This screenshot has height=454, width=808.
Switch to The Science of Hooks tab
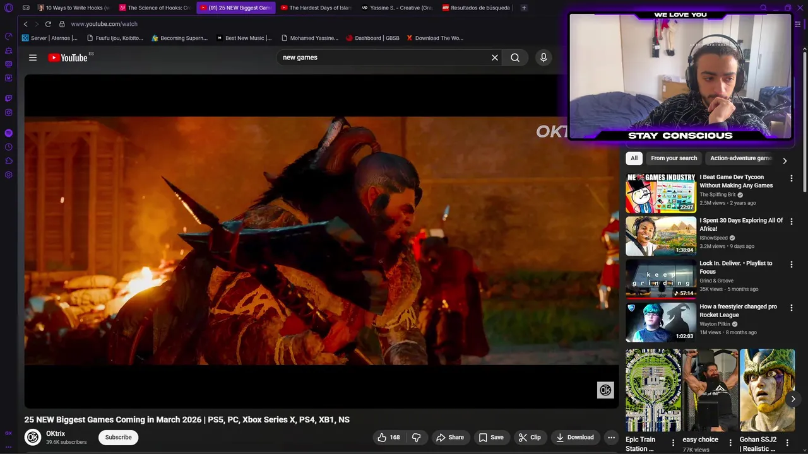point(155,8)
